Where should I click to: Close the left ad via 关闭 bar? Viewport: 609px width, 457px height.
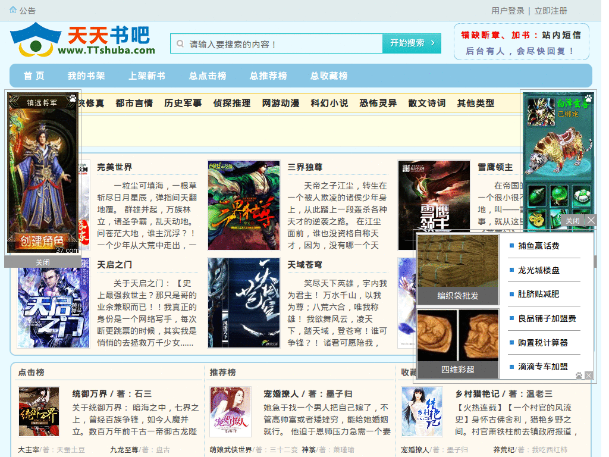coord(43,262)
